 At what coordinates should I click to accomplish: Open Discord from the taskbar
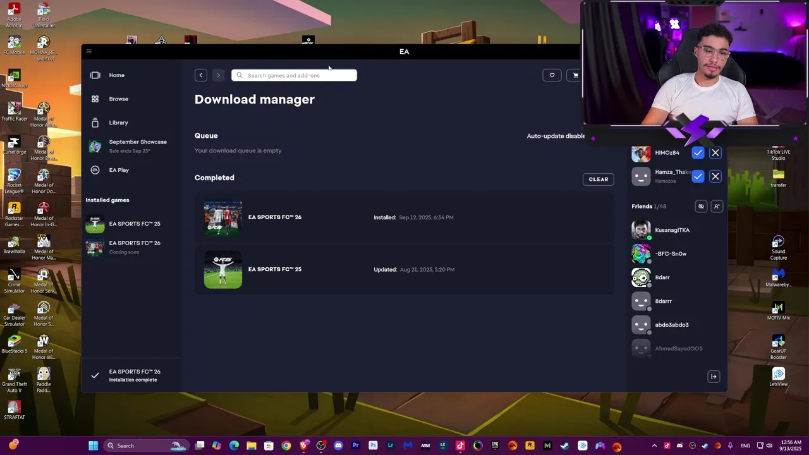pyautogui.click(x=338, y=446)
